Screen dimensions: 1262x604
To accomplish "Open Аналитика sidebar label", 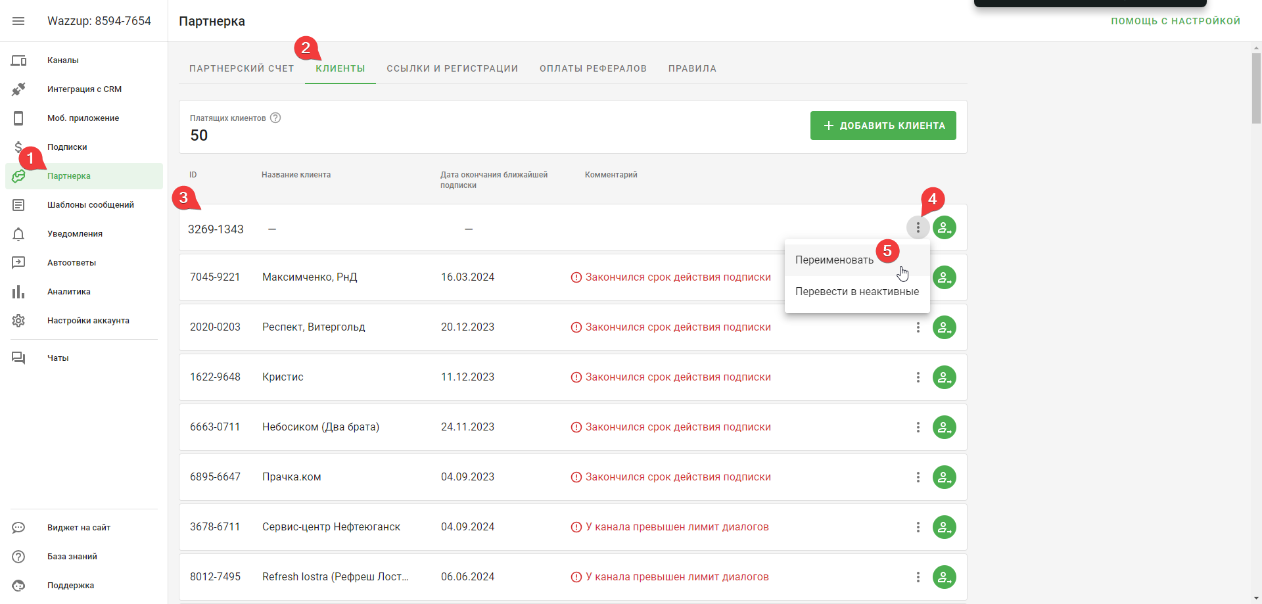I will click(x=69, y=292).
